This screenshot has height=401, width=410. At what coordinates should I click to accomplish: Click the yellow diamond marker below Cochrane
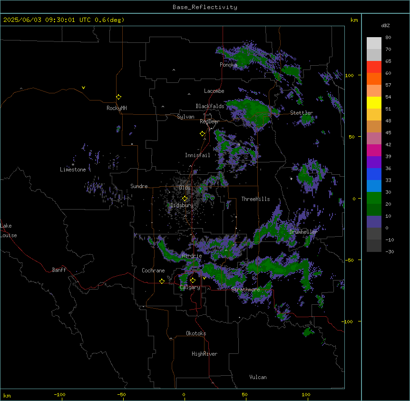pos(162,281)
